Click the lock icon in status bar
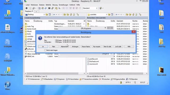 tap(121, 82)
